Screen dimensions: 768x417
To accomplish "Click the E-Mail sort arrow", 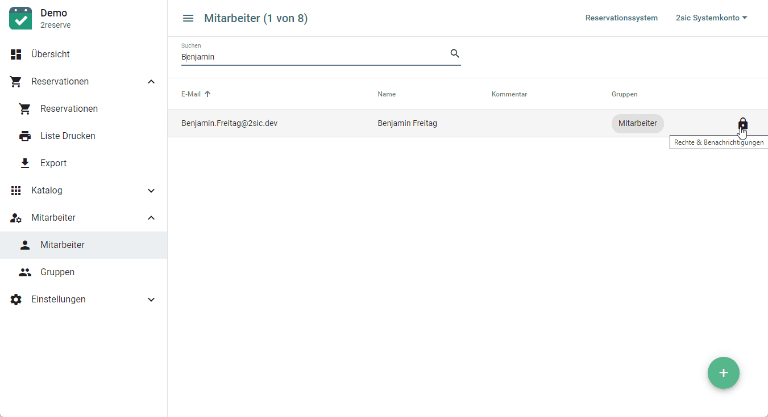I will click(x=207, y=94).
